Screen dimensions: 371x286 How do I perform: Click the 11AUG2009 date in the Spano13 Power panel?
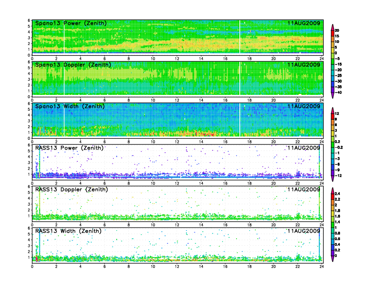click(x=304, y=23)
